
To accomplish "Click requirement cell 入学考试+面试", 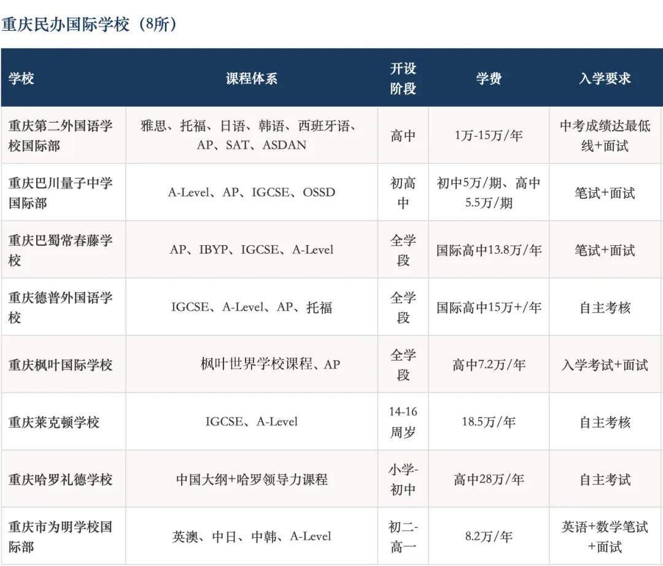I will [x=605, y=365].
